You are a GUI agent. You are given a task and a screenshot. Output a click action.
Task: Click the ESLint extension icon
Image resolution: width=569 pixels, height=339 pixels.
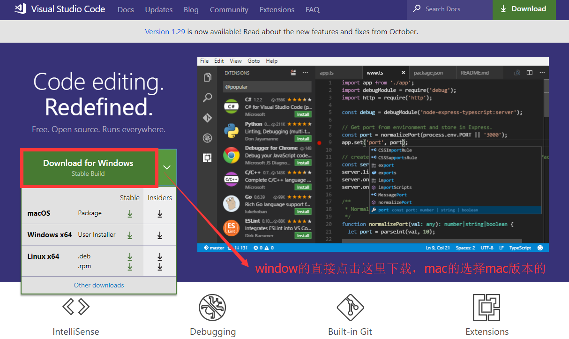point(232,228)
